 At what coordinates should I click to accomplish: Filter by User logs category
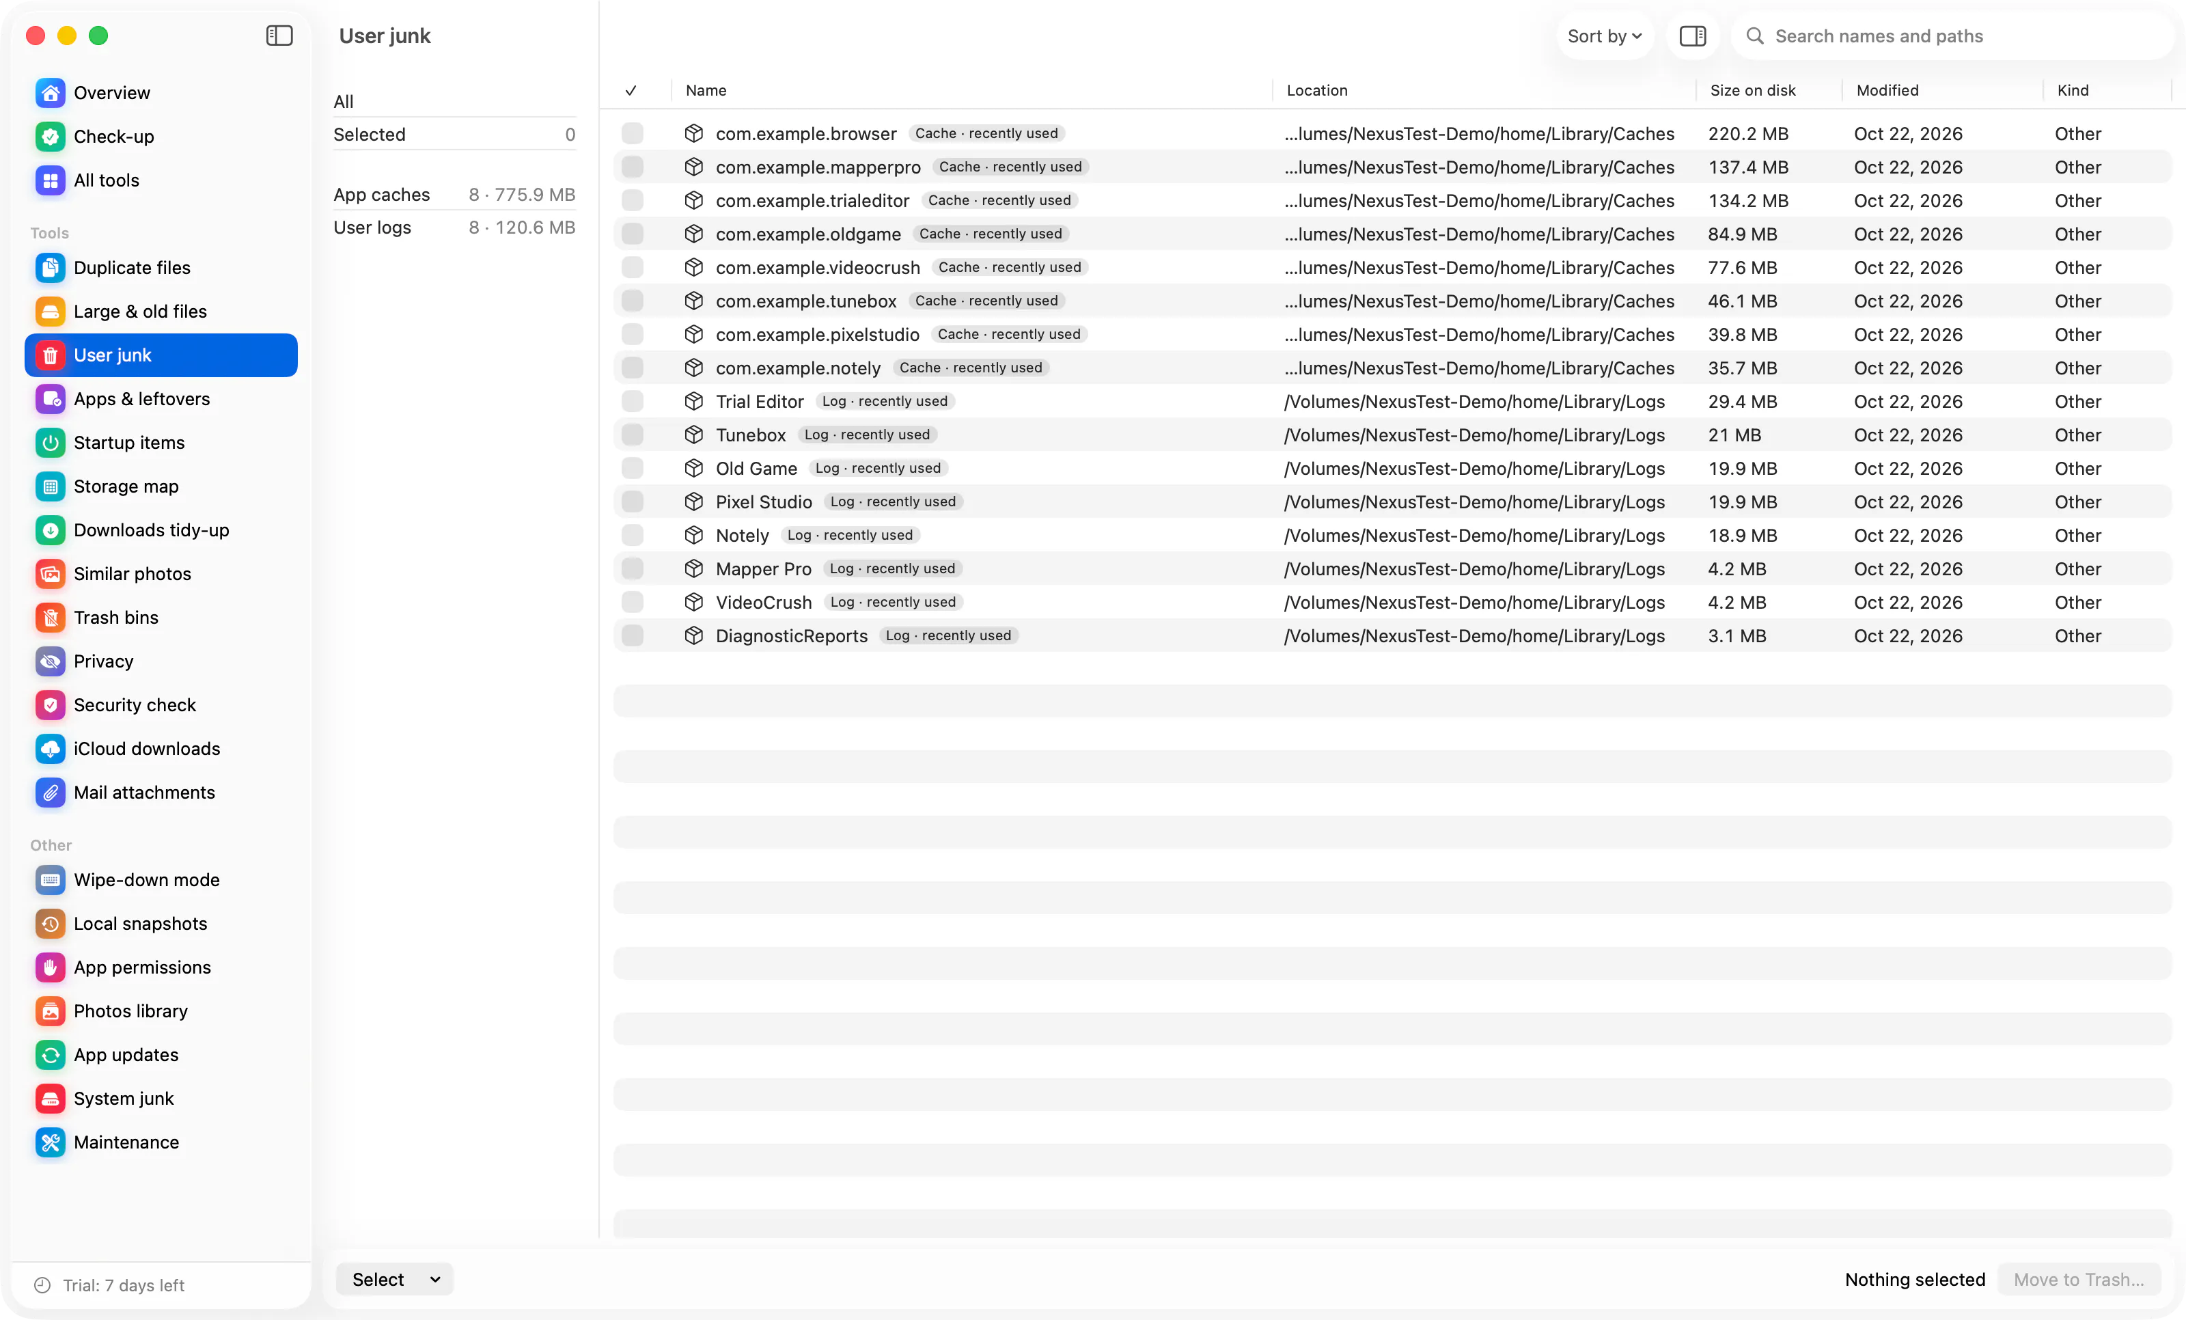(x=454, y=227)
